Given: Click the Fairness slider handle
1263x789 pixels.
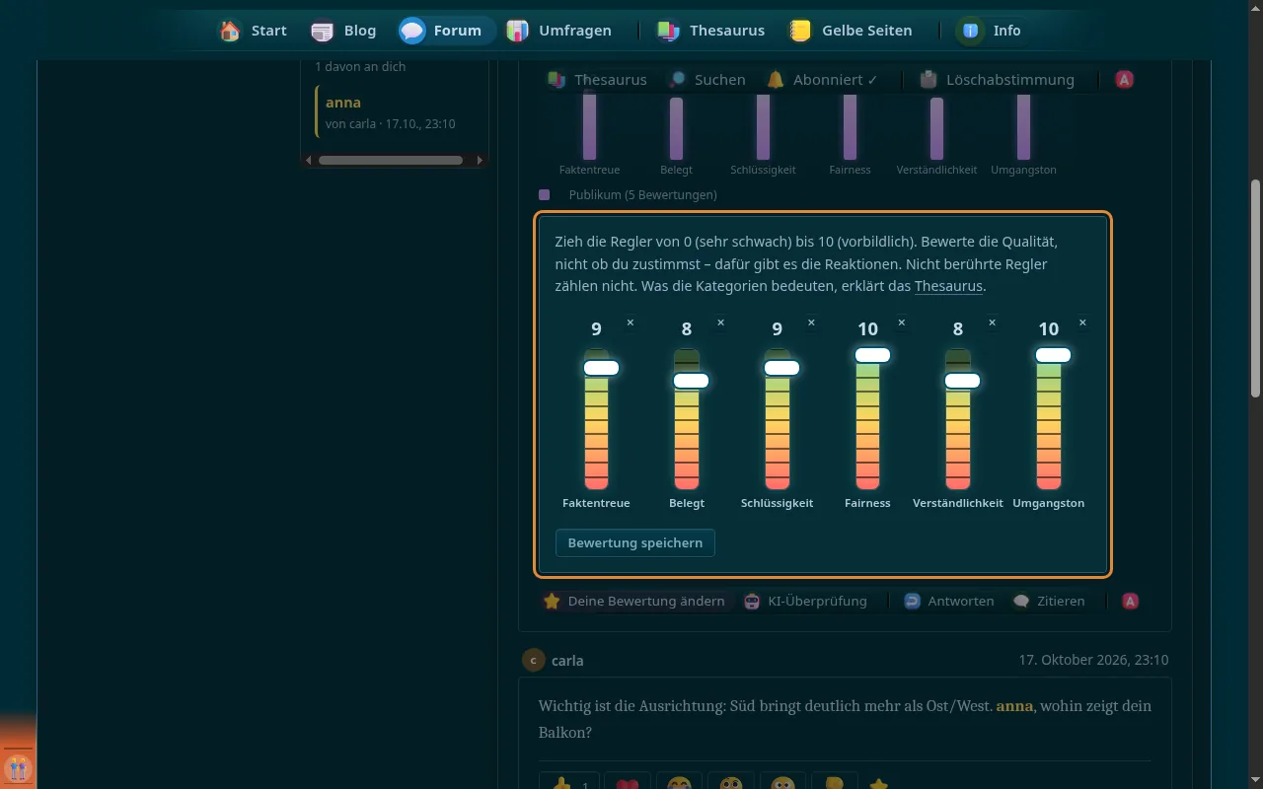Looking at the screenshot, I should click(872, 355).
